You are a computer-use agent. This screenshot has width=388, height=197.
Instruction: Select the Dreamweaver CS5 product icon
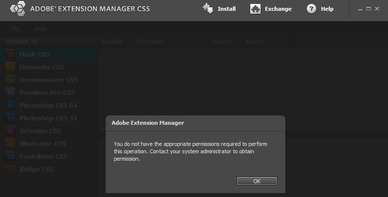11,80
